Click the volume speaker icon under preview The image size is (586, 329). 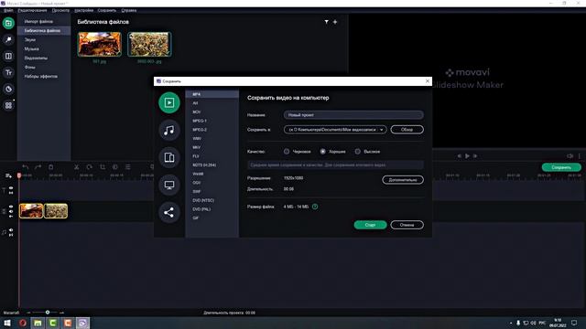pos(570,156)
